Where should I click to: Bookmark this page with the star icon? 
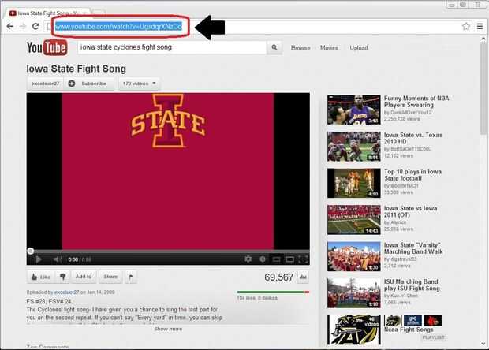[466, 27]
